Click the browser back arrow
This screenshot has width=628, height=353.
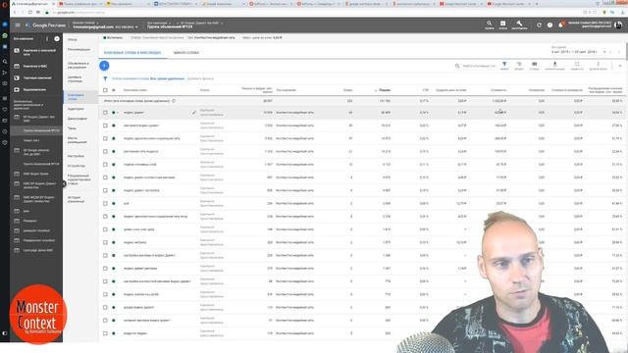pos(15,13)
